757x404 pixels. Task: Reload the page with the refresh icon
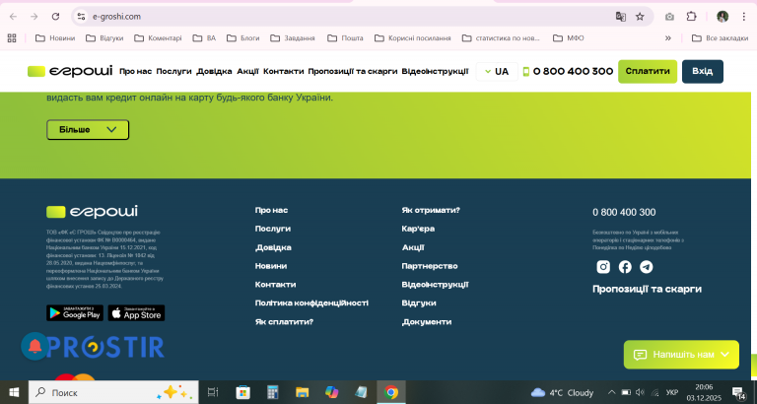pyautogui.click(x=55, y=17)
